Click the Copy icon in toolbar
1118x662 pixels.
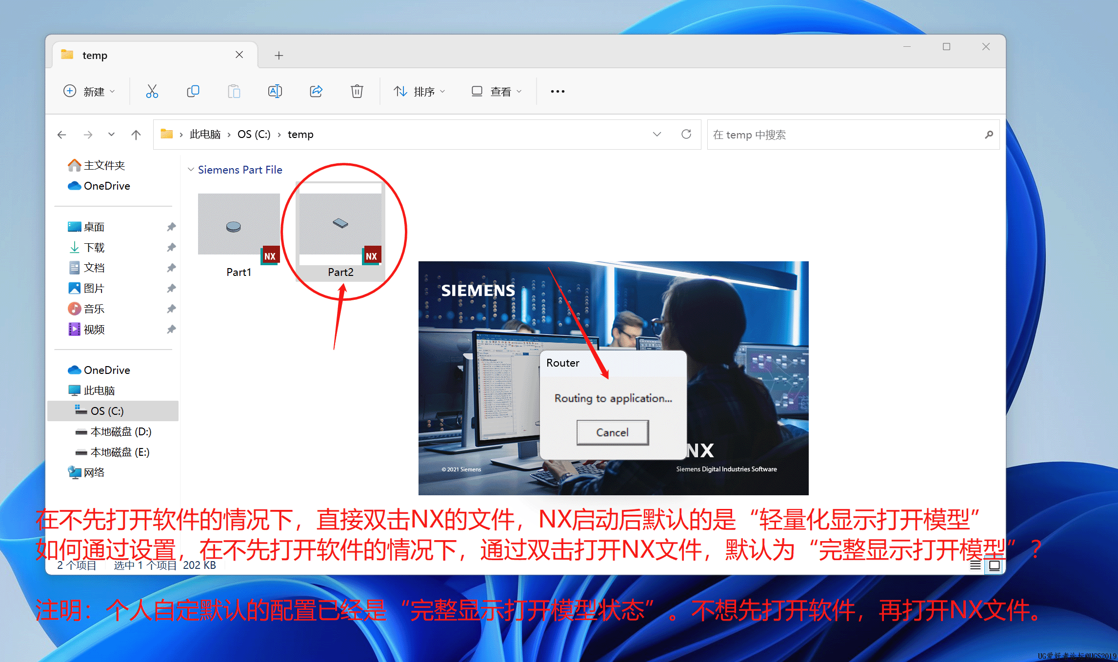click(x=193, y=91)
